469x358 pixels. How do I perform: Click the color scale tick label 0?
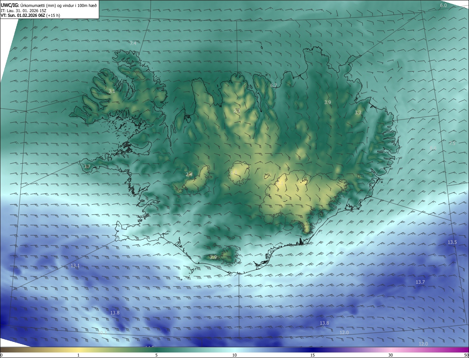coord(1,355)
